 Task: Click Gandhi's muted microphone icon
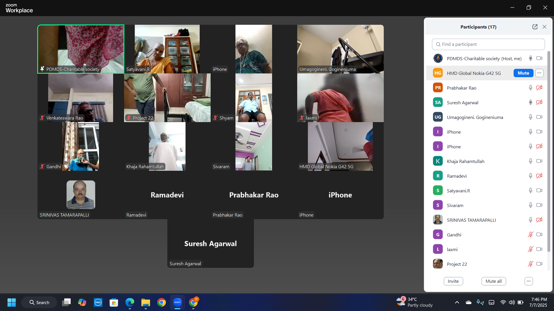click(530, 235)
